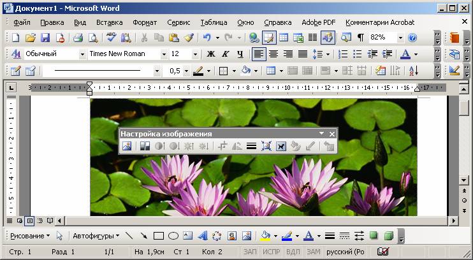Image resolution: width=473 pixels, height=260 pixels.
Task: Insert WordArt from the drawing toolbar
Action: click(202, 236)
